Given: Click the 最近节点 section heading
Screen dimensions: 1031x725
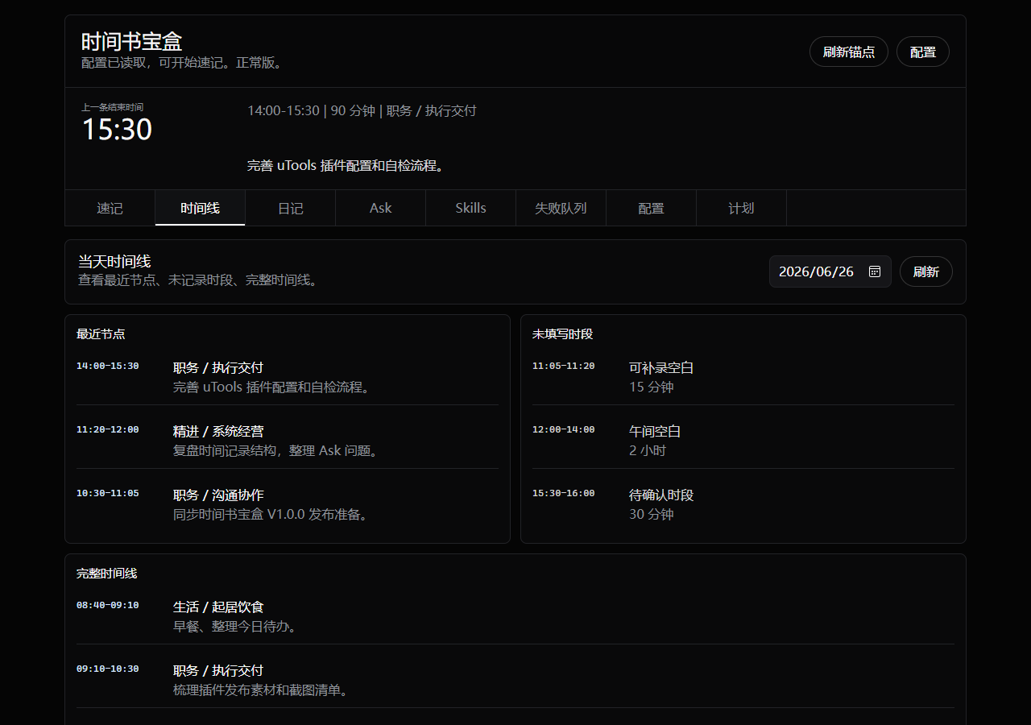Looking at the screenshot, I should point(101,333).
